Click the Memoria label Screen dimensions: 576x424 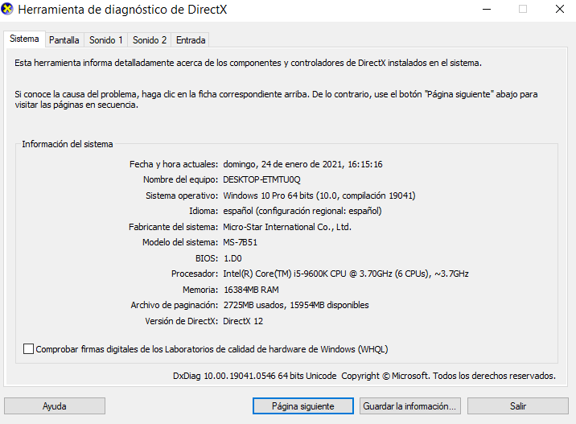[x=200, y=290]
